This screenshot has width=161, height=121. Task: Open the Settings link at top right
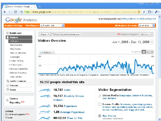point(125,19)
